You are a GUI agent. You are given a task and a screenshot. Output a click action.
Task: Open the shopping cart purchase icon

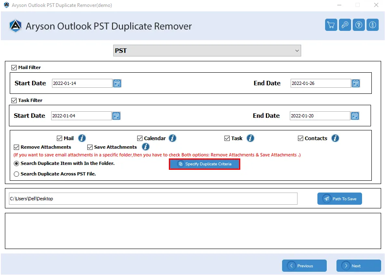331,25
